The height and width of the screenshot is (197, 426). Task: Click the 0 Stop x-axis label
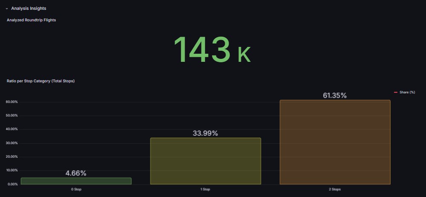(x=76, y=189)
